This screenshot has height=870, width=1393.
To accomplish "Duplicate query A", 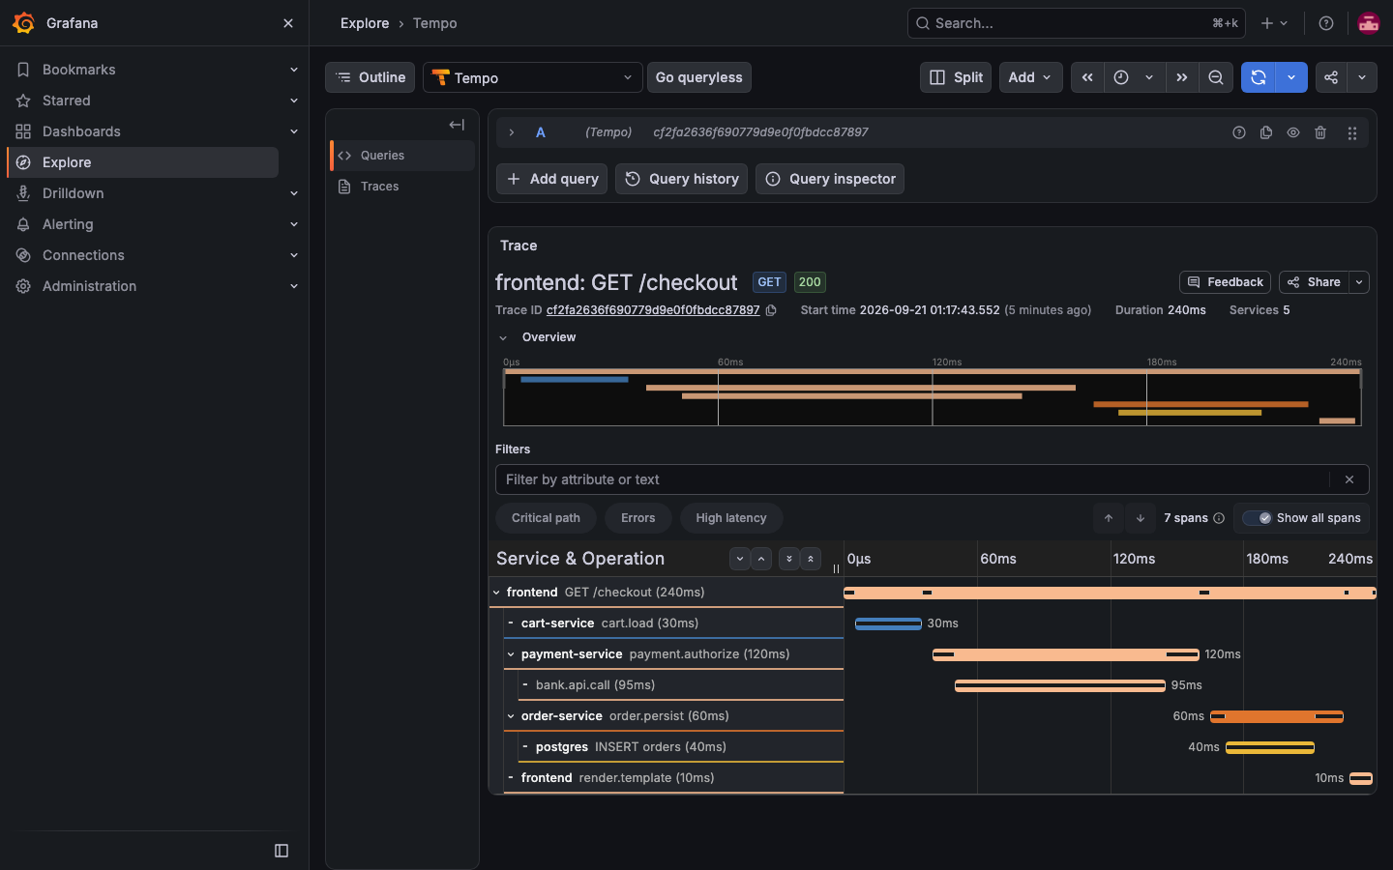I will tap(1266, 132).
